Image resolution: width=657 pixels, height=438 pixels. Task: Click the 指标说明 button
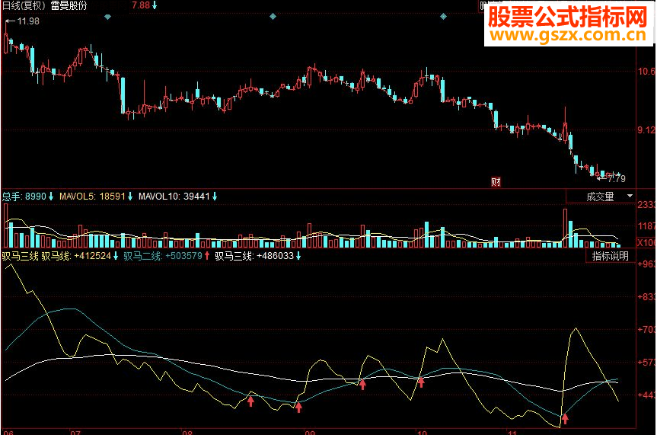(610, 256)
